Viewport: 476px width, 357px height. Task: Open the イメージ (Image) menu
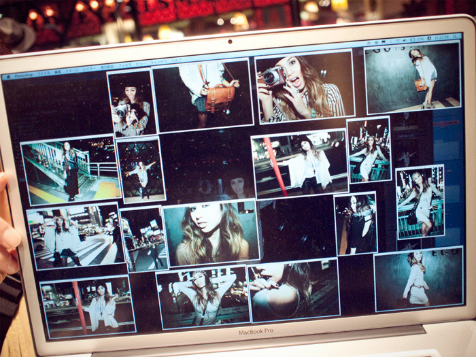[x=72, y=71]
